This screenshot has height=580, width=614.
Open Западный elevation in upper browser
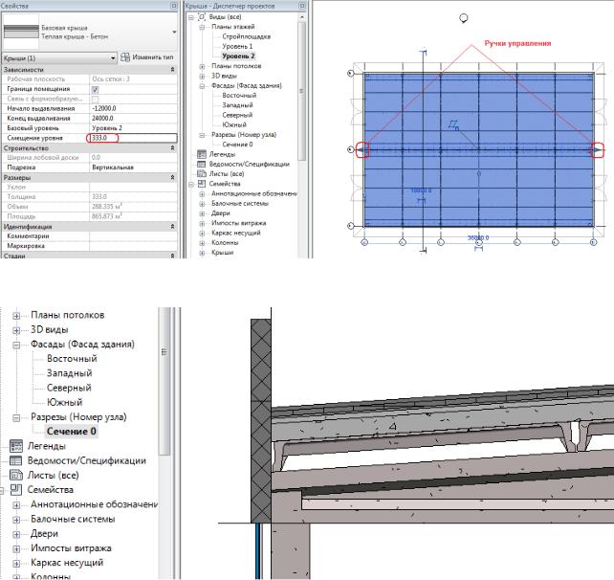tap(237, 105)
